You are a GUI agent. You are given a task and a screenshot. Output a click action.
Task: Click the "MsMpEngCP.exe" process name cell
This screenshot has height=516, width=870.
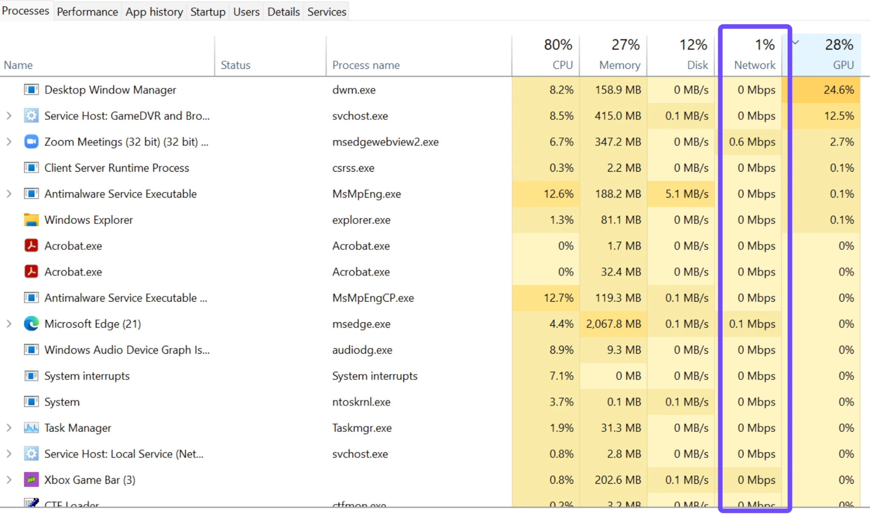click(373, 298)
